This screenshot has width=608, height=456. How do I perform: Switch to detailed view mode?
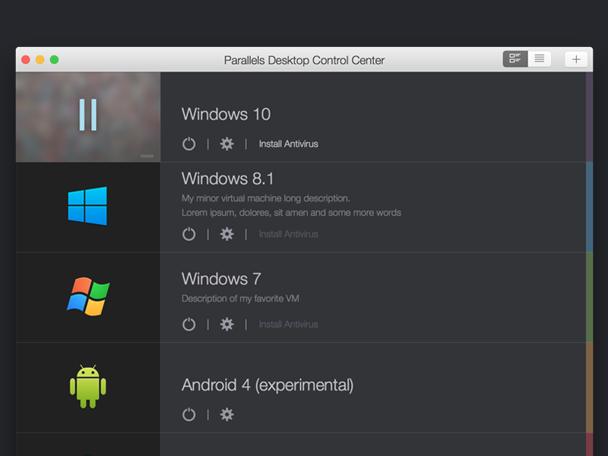tap(515, 59)
